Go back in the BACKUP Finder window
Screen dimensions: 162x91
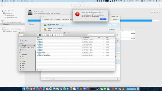point(20,35)
